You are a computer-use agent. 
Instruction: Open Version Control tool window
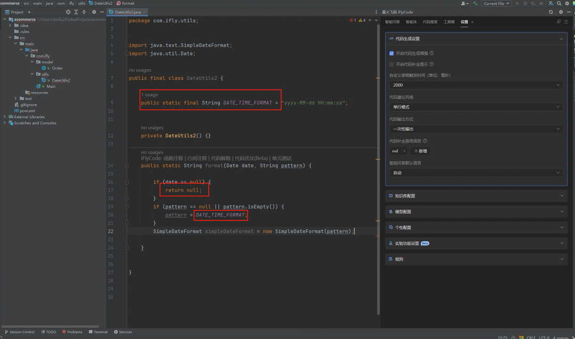click(20, 332)
